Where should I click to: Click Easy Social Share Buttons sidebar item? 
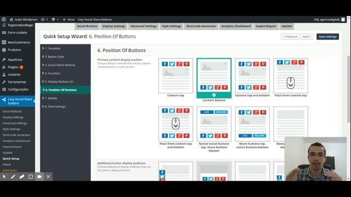pos(18,101)
